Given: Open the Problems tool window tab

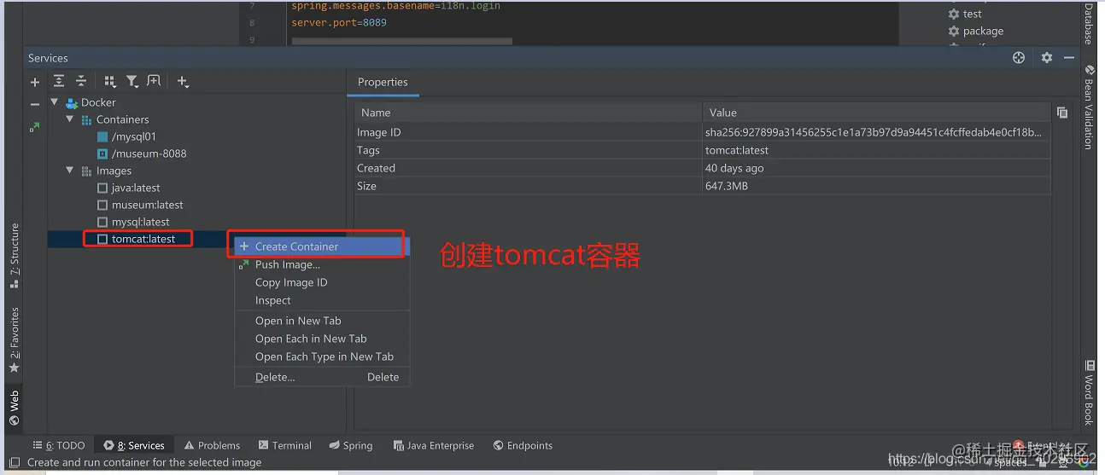Looking at the screenshot, I should [x=212, y=445].
